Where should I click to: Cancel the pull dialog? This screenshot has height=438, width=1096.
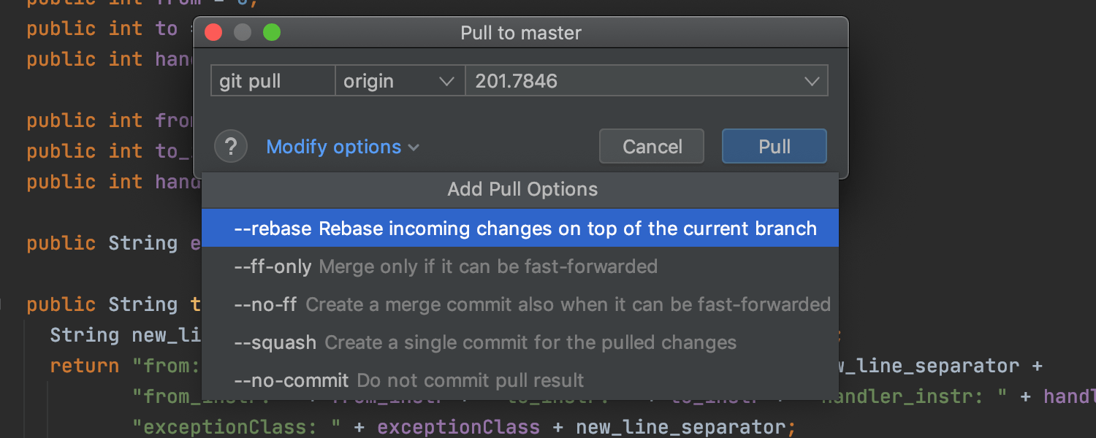click(652, 147)
